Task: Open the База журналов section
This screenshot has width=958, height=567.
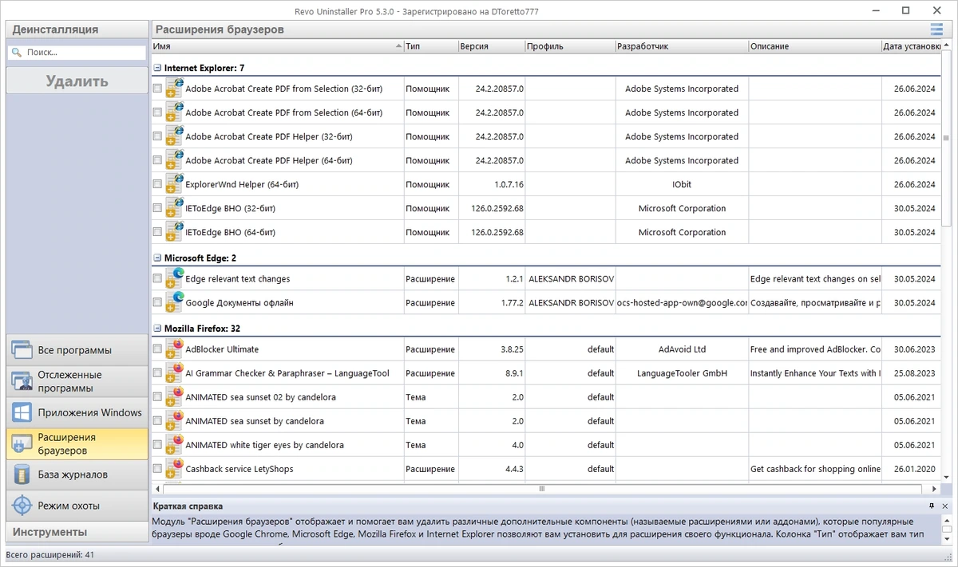Action: (x=77, y=474)
